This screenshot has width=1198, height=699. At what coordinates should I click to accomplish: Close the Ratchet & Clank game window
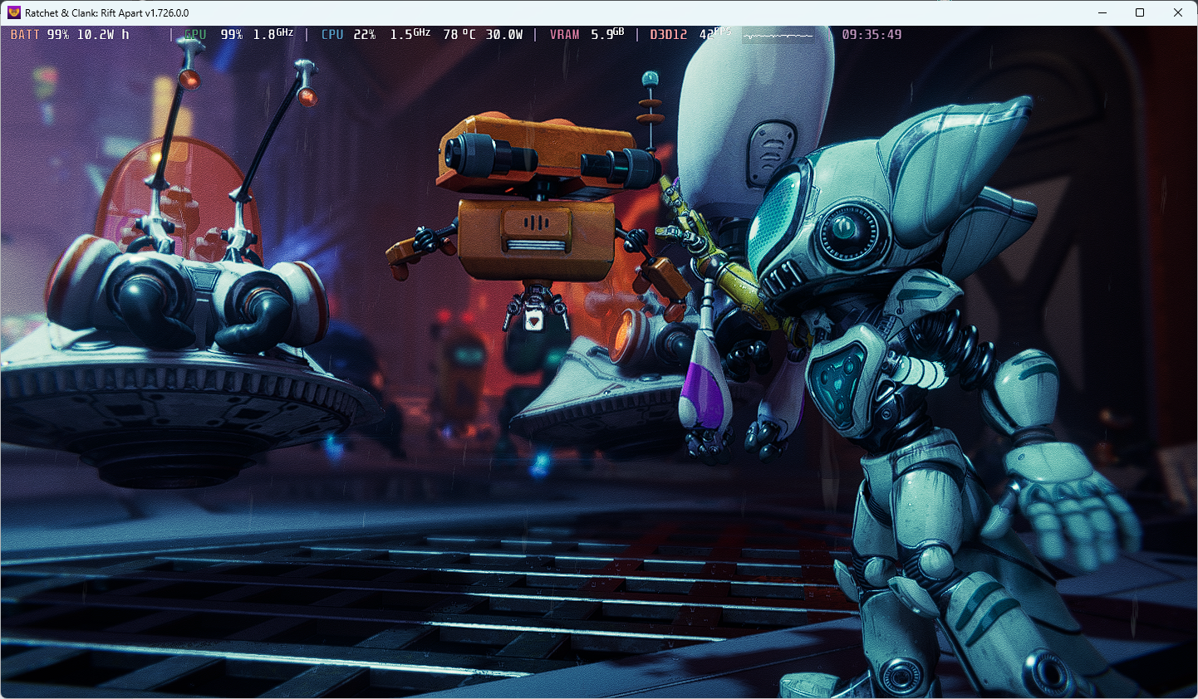(x=1178, y=12)
